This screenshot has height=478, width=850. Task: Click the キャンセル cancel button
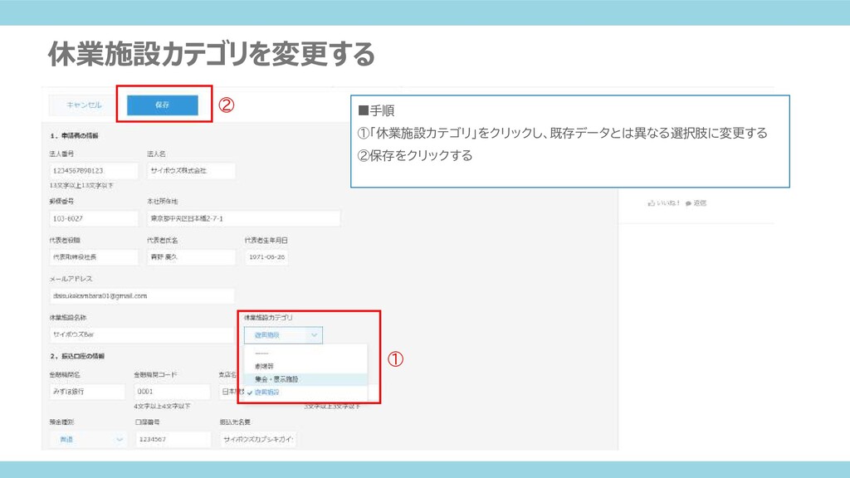(x=84, y=105)
